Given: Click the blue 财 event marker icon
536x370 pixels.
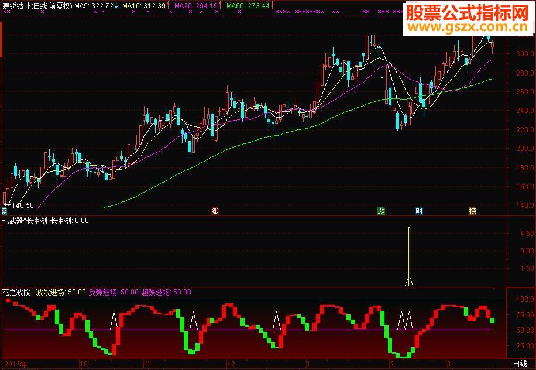Looking at the screenshot, I should point(419,211).
